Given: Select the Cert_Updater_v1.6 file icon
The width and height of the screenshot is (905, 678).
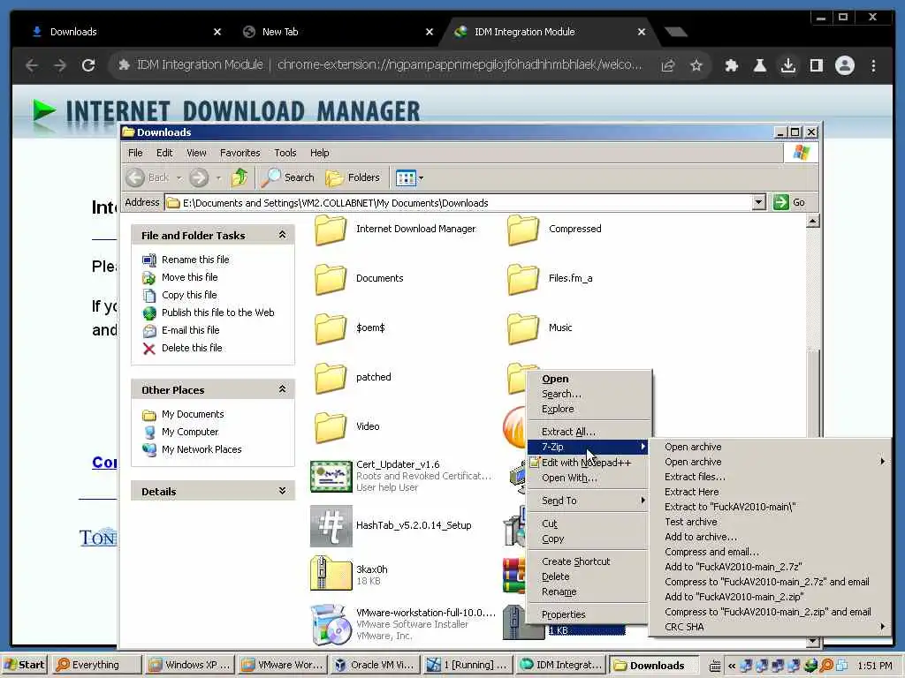Looking at the screenshot, I should 331,476.
